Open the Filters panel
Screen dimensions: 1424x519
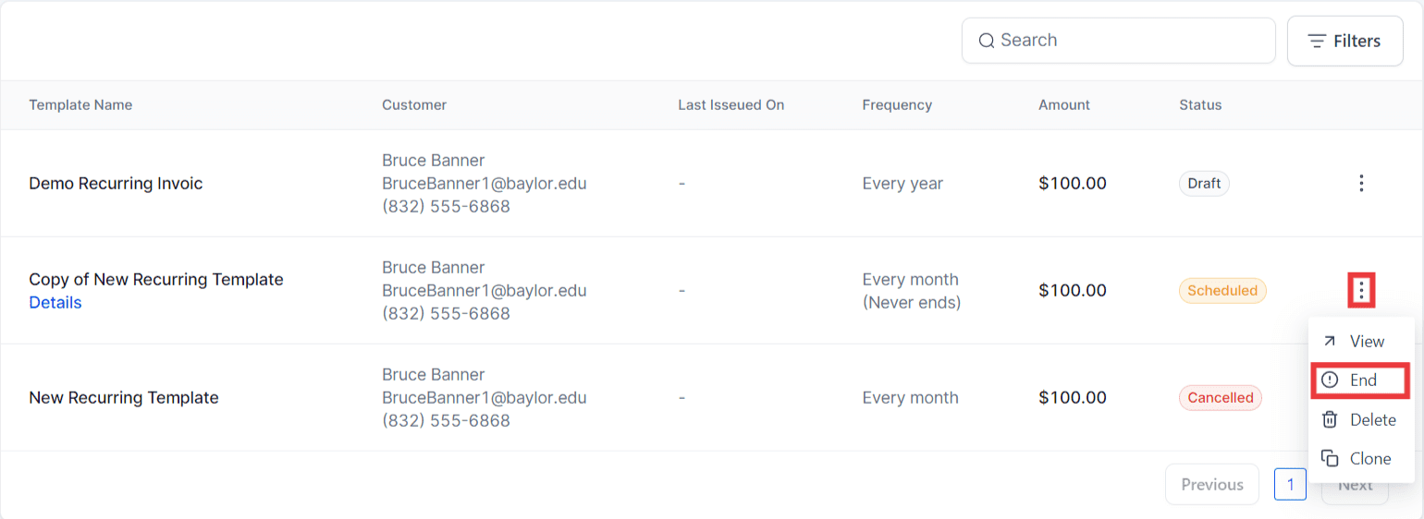[1344, 42]
